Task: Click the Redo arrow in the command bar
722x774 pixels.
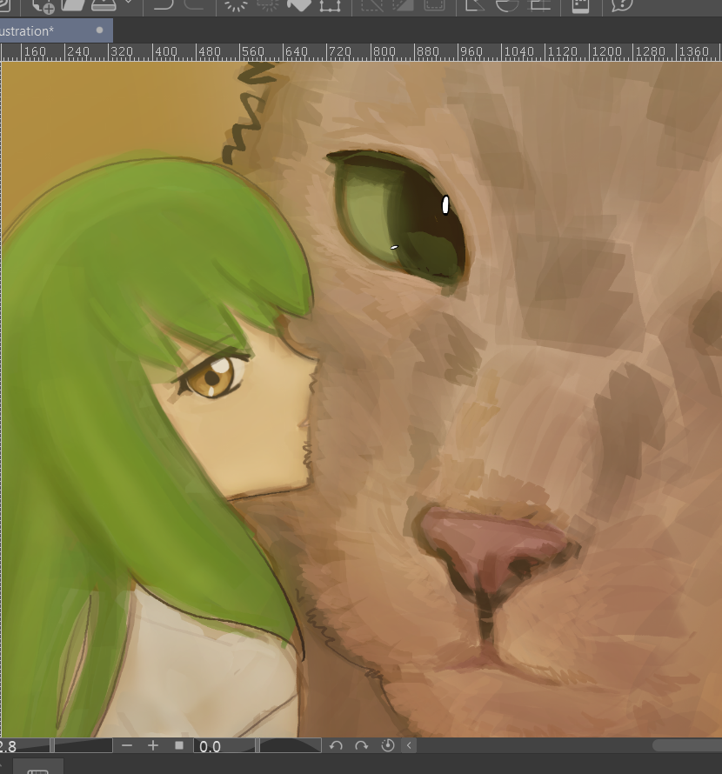Action: point(194,4)
